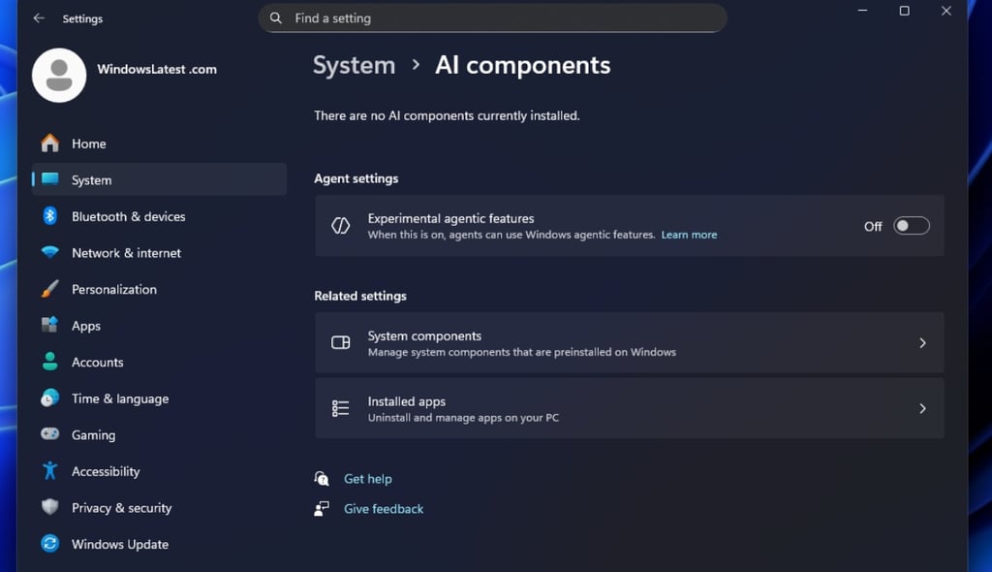Open Time & language settings

159,397
